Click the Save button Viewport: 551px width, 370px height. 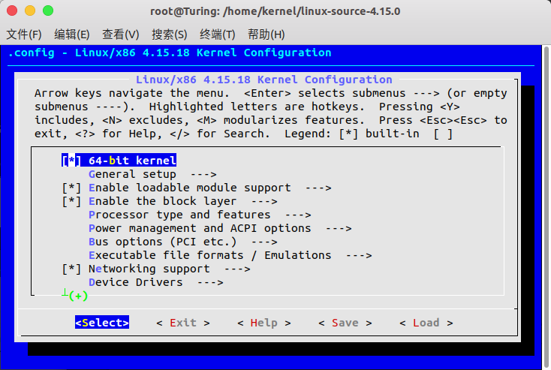click(345, 323)
